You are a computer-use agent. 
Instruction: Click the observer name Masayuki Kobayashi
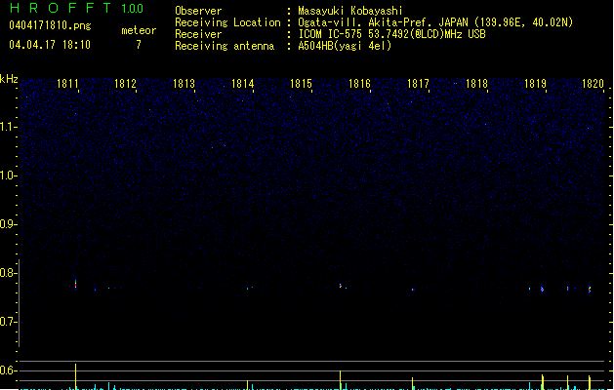tap(350, 11)
